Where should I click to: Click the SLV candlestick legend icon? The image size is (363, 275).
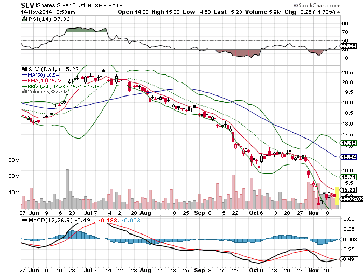pos(24,69)
